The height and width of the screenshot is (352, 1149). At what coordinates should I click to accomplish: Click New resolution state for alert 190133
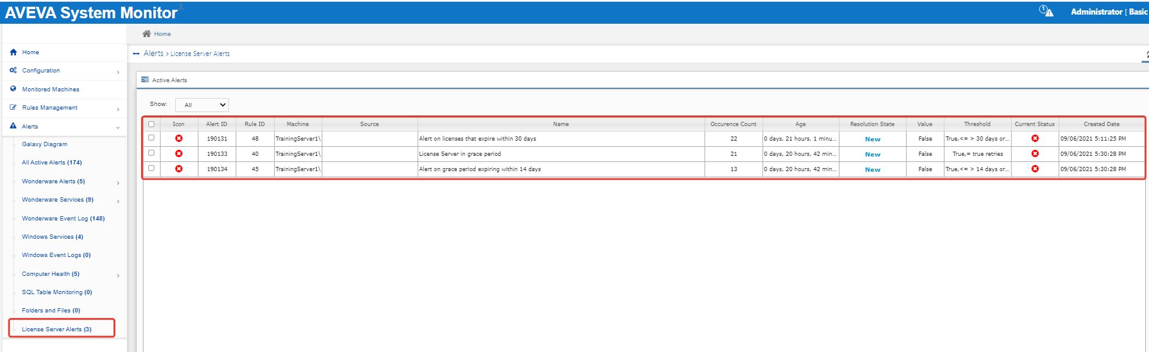pyautogui.click(x=872, y=155)
